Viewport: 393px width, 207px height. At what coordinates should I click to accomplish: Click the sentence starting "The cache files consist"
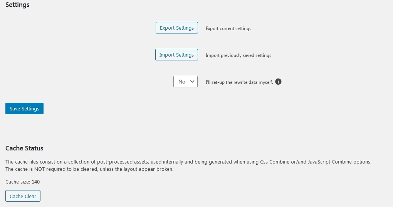click(x=188, y=162)
